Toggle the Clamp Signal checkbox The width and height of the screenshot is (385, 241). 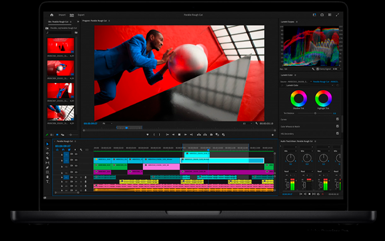pyautogui.click(x=318, y=69)
